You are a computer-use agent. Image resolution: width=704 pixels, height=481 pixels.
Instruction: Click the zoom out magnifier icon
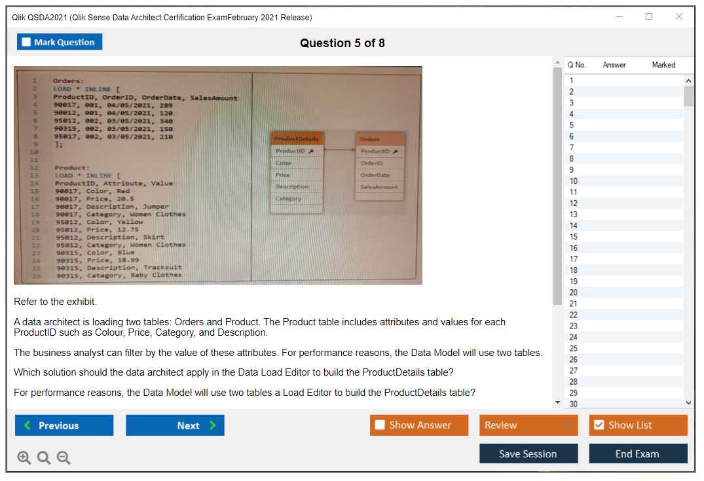63,458
